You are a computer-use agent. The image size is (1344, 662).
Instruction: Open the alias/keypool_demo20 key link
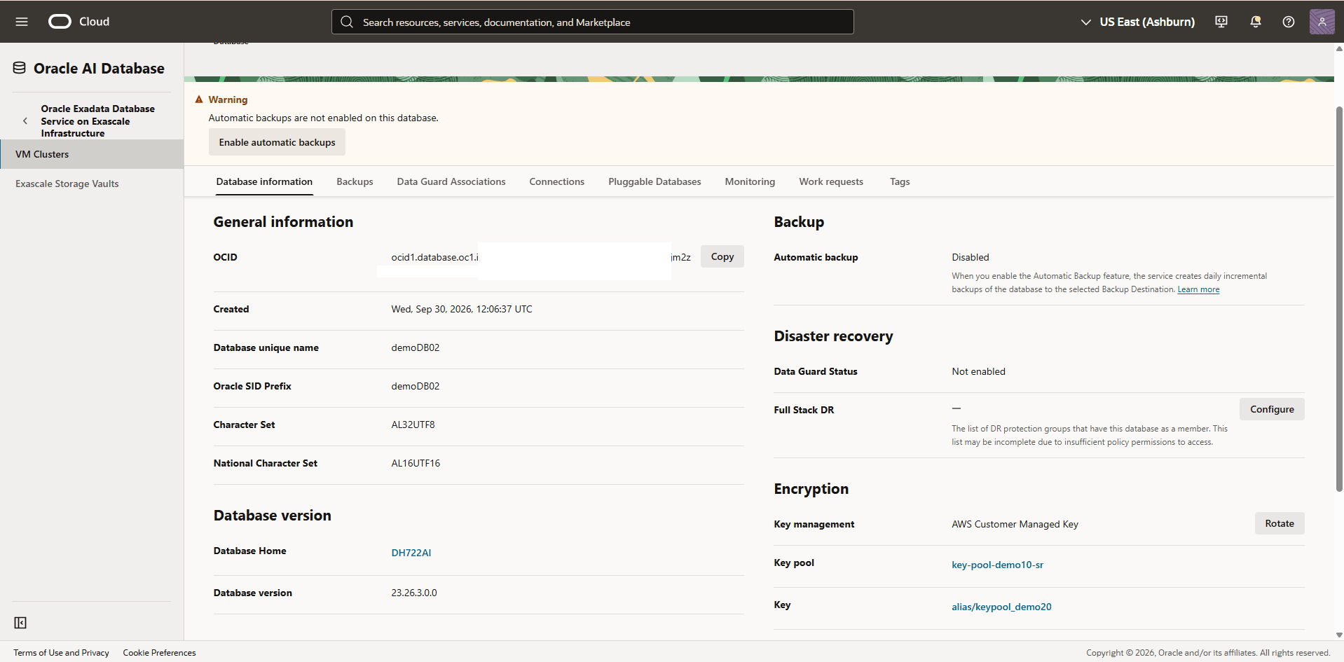[x=1001, y=607]
